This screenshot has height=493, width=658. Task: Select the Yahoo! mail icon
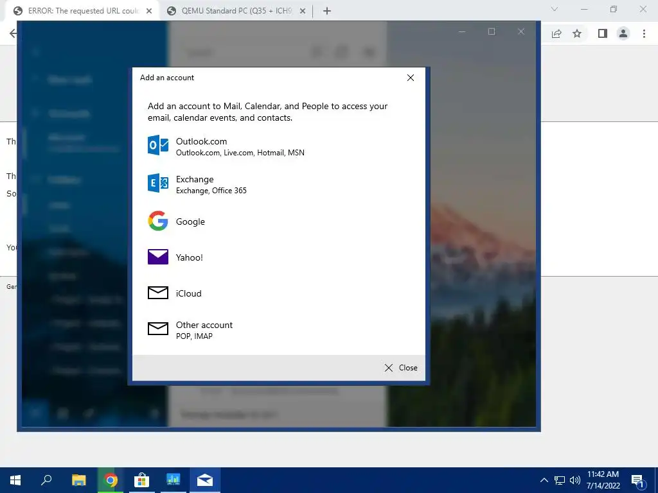pyautogui.click(x=158, y=257)
